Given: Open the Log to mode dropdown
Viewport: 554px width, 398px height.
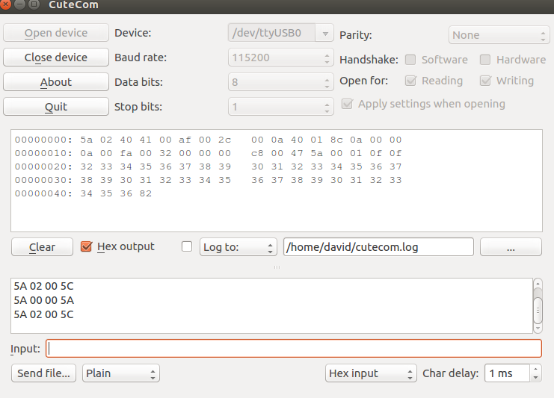Looking at the screenshot, I should 238,247.
